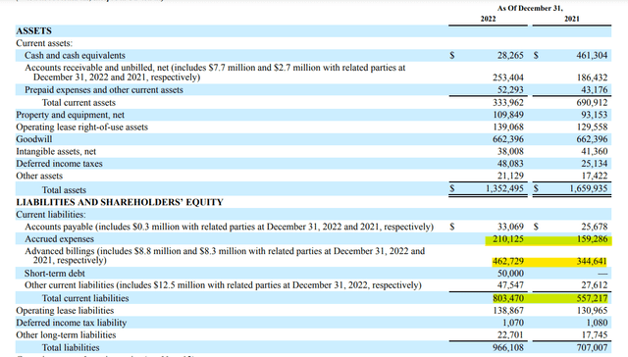Select the 2021 right-of-use assets value 129,558
The height and width of the screenshot is (357, 628).
[592, 127]
